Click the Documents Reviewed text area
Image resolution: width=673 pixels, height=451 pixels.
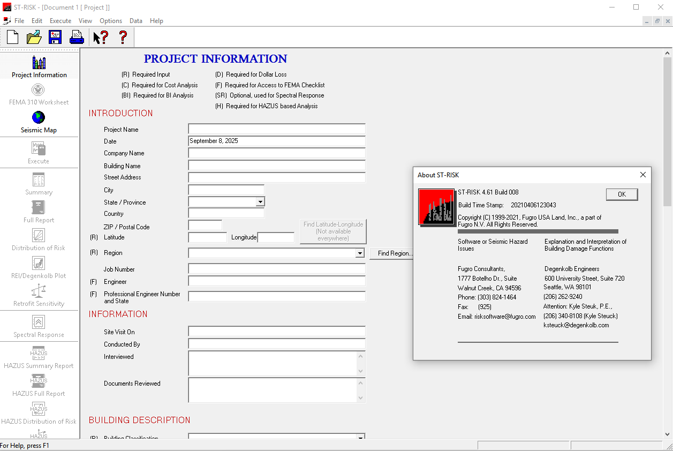point(277,390)
